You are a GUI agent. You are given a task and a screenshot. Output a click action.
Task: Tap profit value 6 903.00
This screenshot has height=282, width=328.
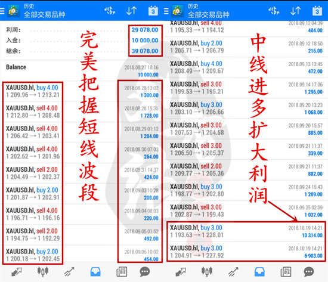point(313,256)
